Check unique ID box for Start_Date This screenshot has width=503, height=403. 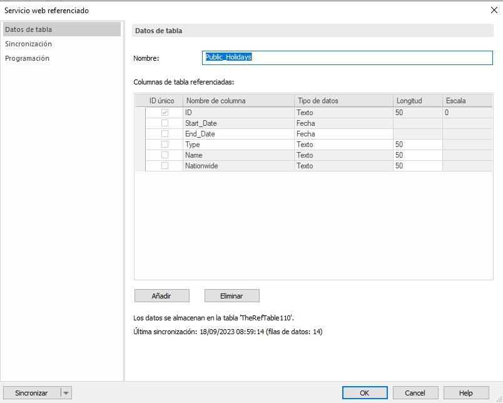pyautogui.click(x=165, y=123)
